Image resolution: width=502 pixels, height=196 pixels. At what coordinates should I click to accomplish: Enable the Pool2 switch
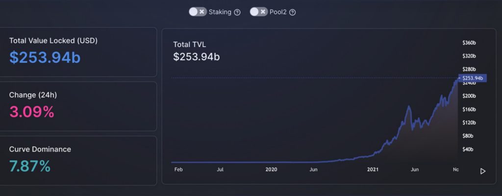click(x=258, y=12)
